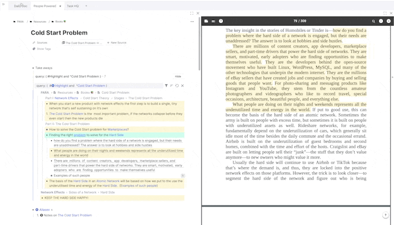Remove the Aliases tag with the x
Viewport: 394px width, 225px height.
(52, 210)
